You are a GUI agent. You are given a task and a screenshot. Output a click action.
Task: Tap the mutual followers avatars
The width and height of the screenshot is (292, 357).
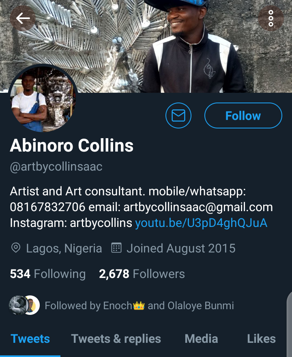click(24, 305)
